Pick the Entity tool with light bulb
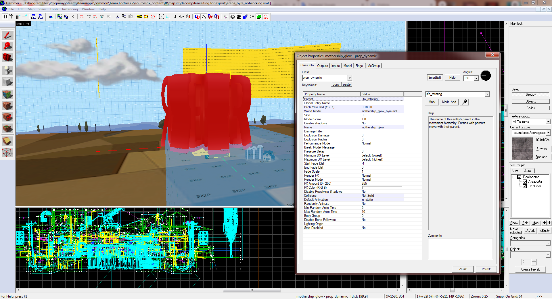This screenshot has height=299, width=552. pos(8,70)
